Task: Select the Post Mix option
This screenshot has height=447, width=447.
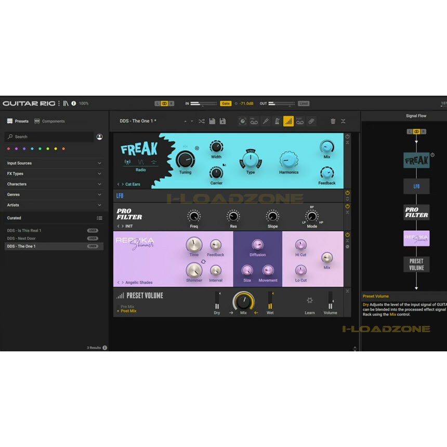Action: [128, 311]
